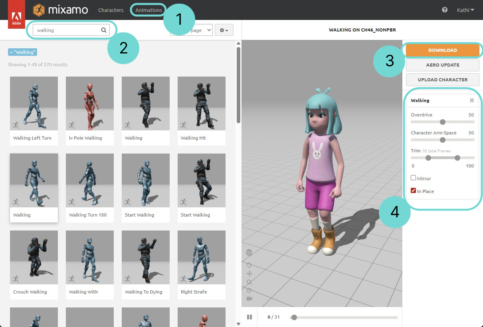Click the video camera follow icon

(x=249, y=299)
